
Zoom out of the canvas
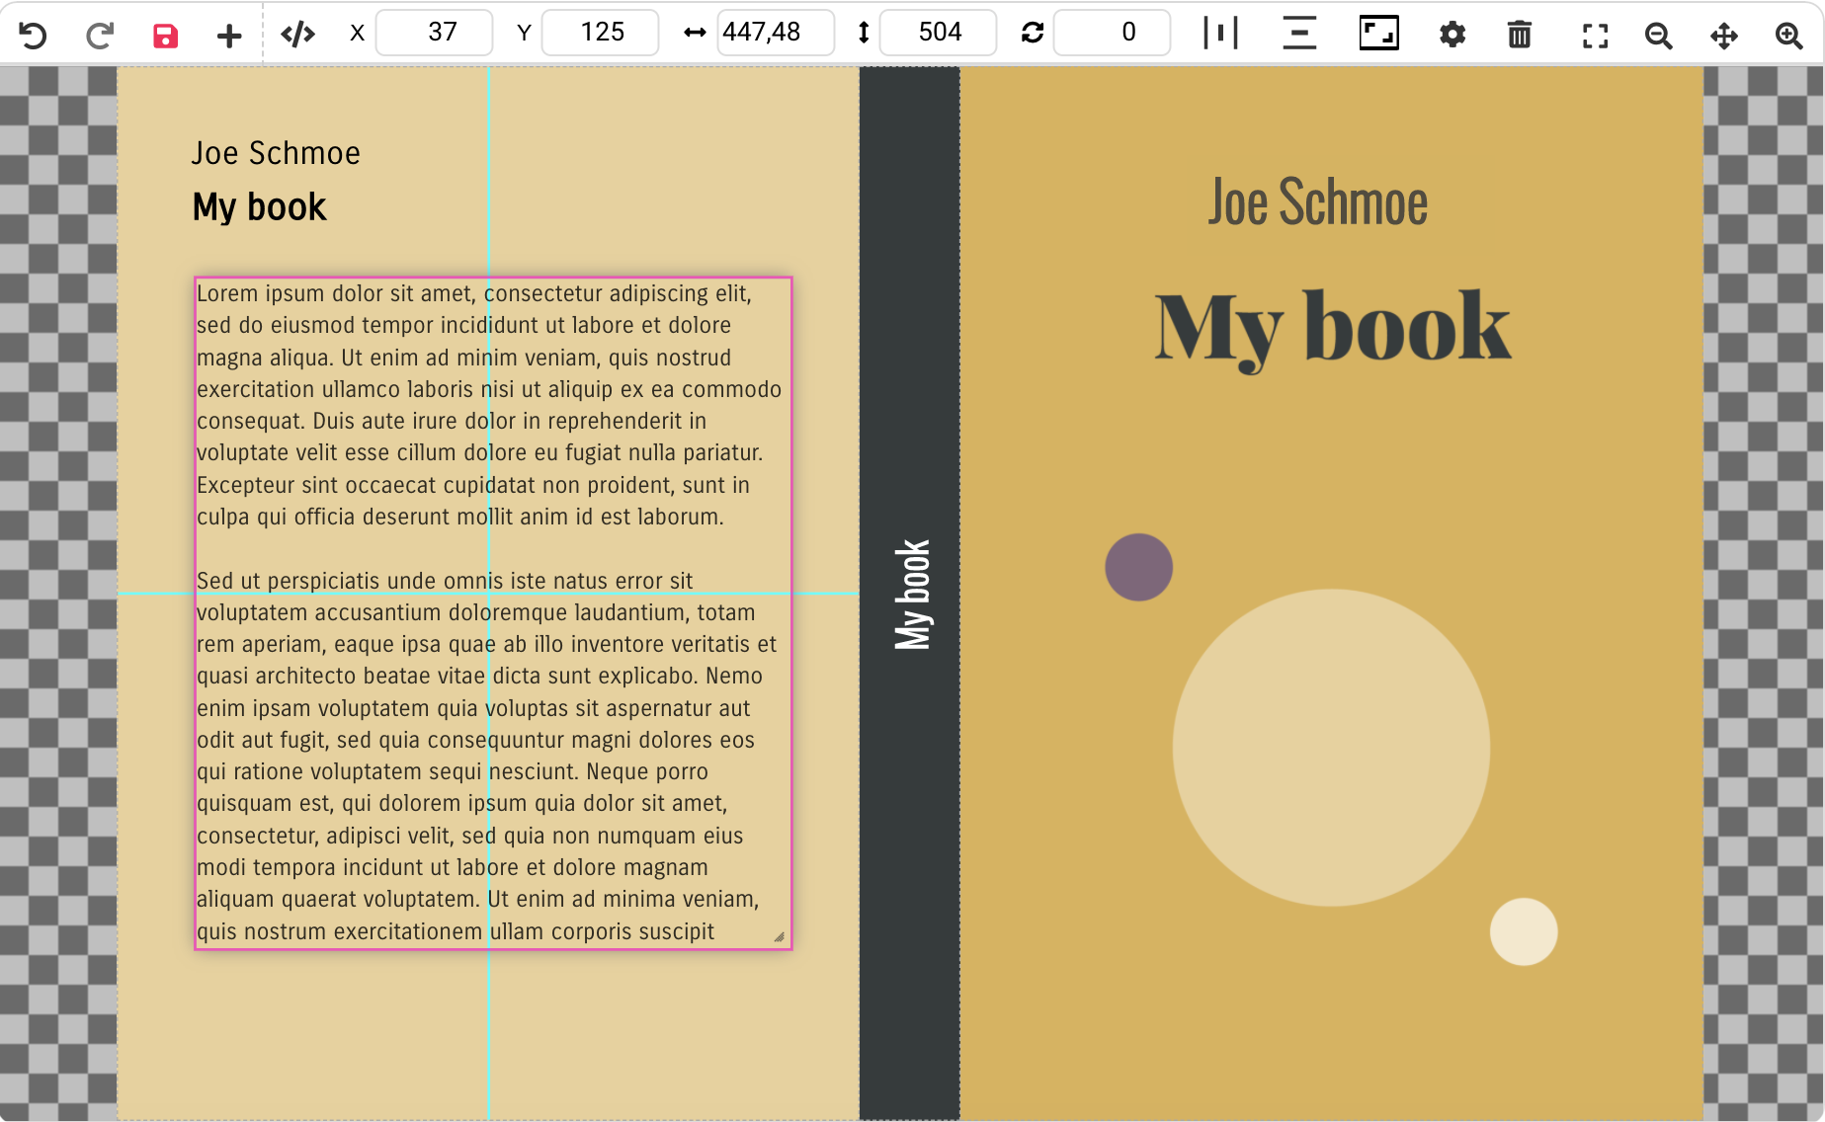1659,34
